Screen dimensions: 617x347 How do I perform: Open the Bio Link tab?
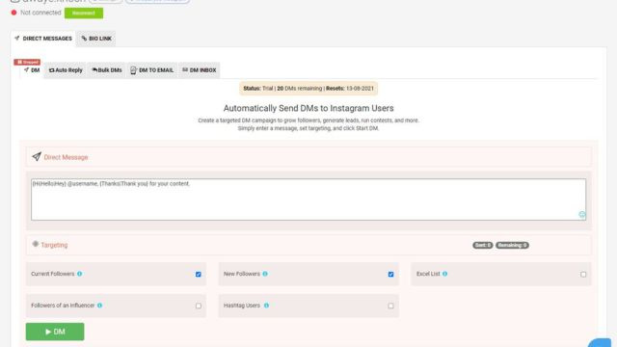(x=96, y=39)
